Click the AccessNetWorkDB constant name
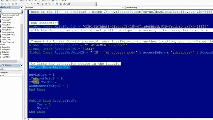Viewport: 213px width, 120px height. [x=69, y=53]
